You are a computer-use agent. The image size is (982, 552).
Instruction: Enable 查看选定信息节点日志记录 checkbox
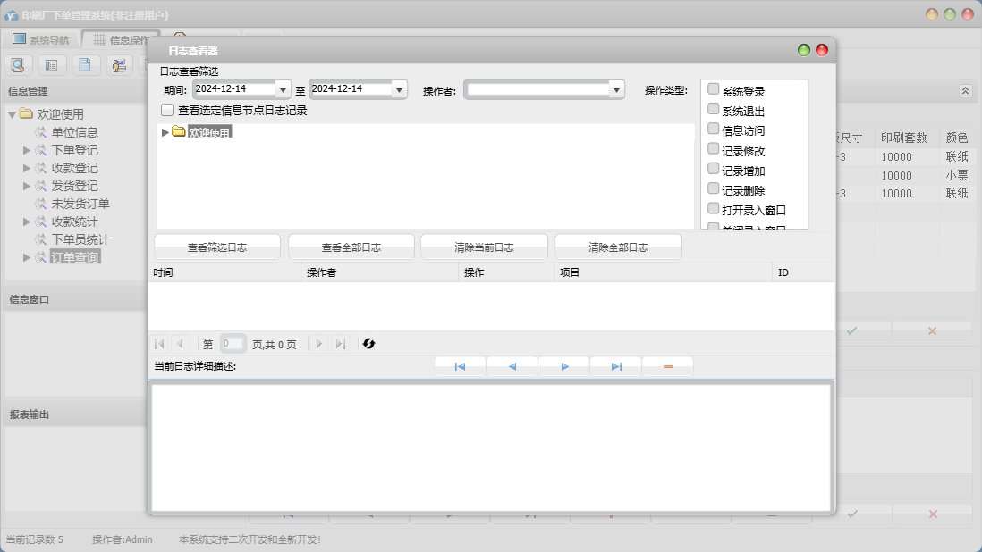[x=167, y=110]
